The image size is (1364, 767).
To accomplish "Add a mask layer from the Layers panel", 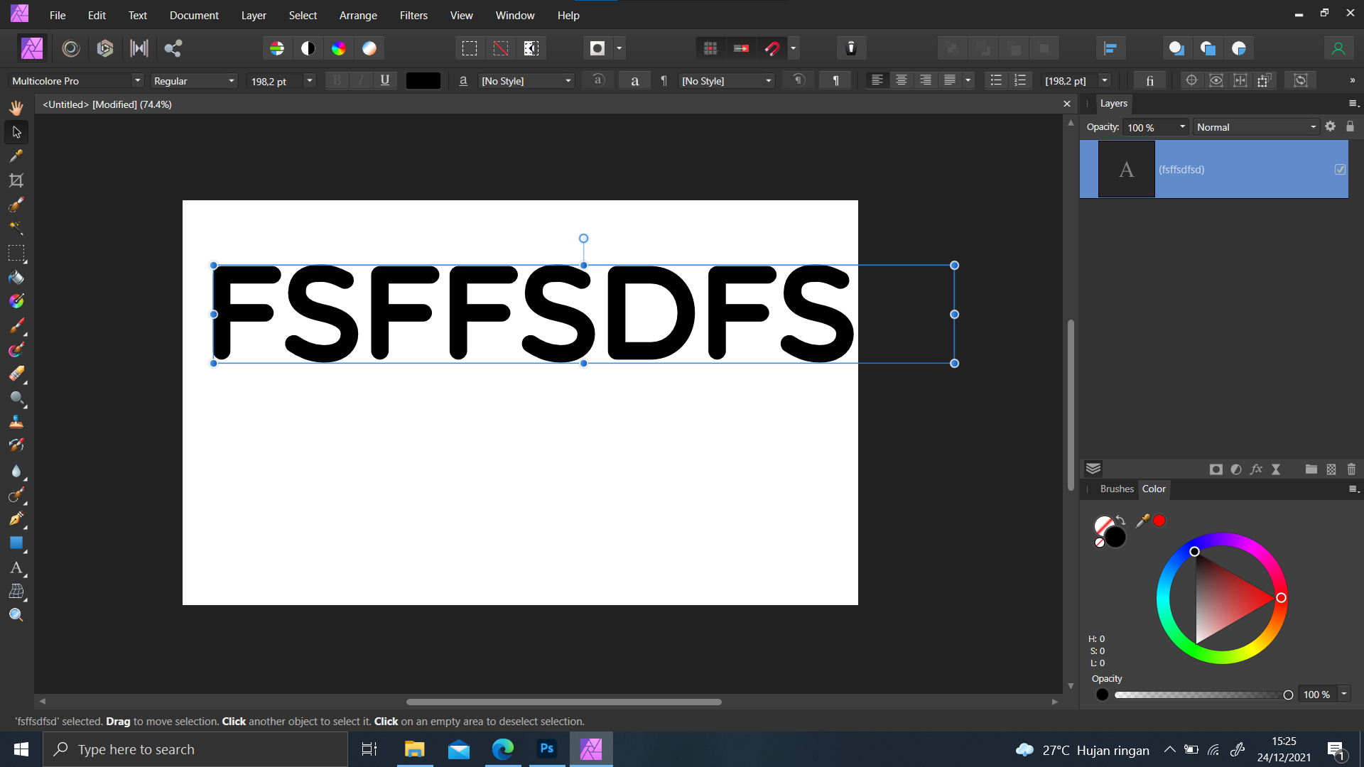I will pyautogui.click(x=1216, y=469).
